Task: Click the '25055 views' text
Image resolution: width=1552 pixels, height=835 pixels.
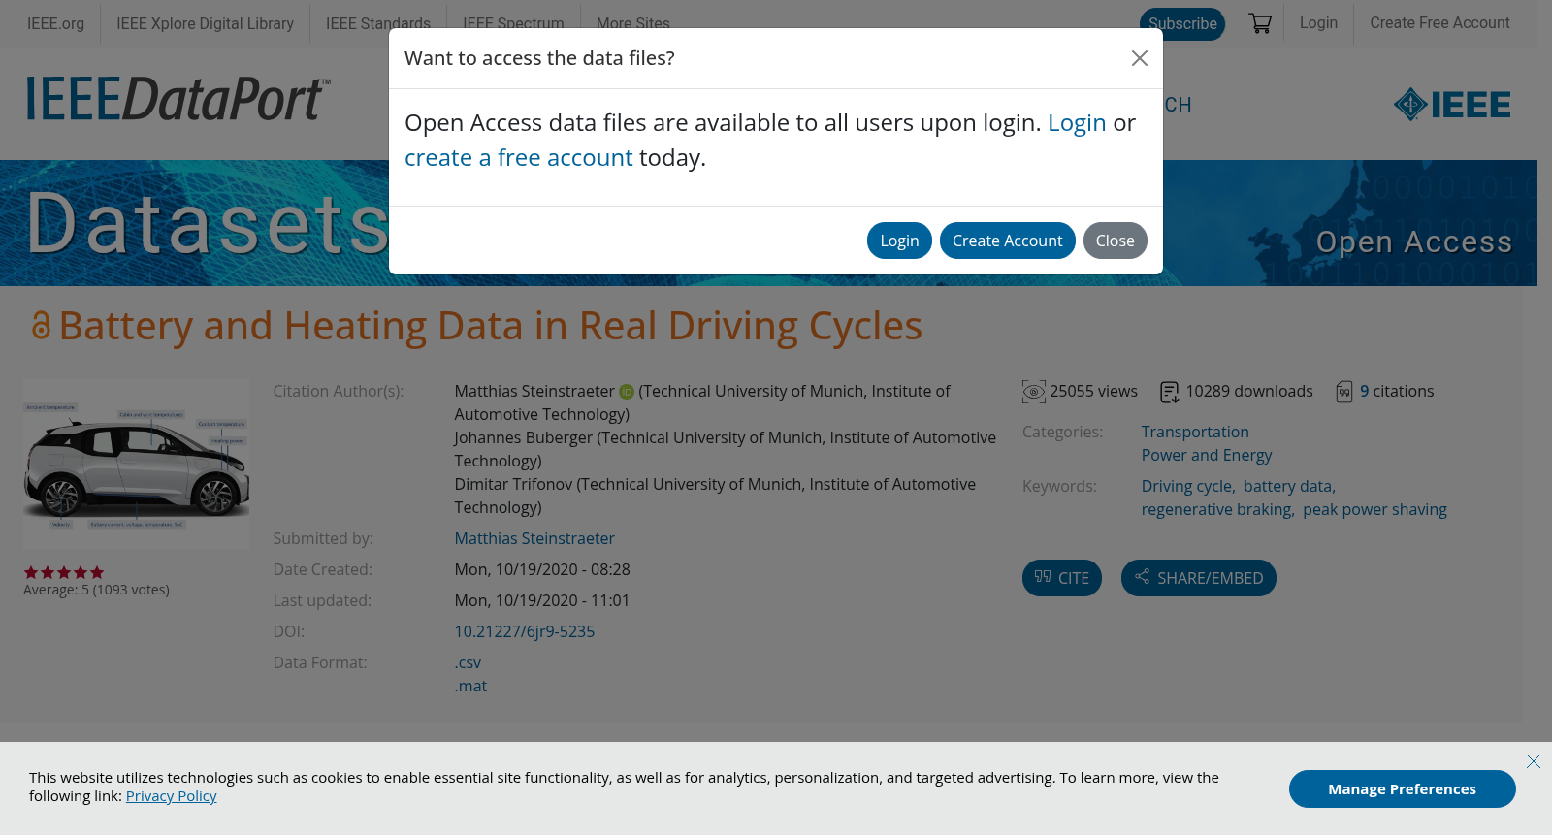Action: coord(1093,391)
